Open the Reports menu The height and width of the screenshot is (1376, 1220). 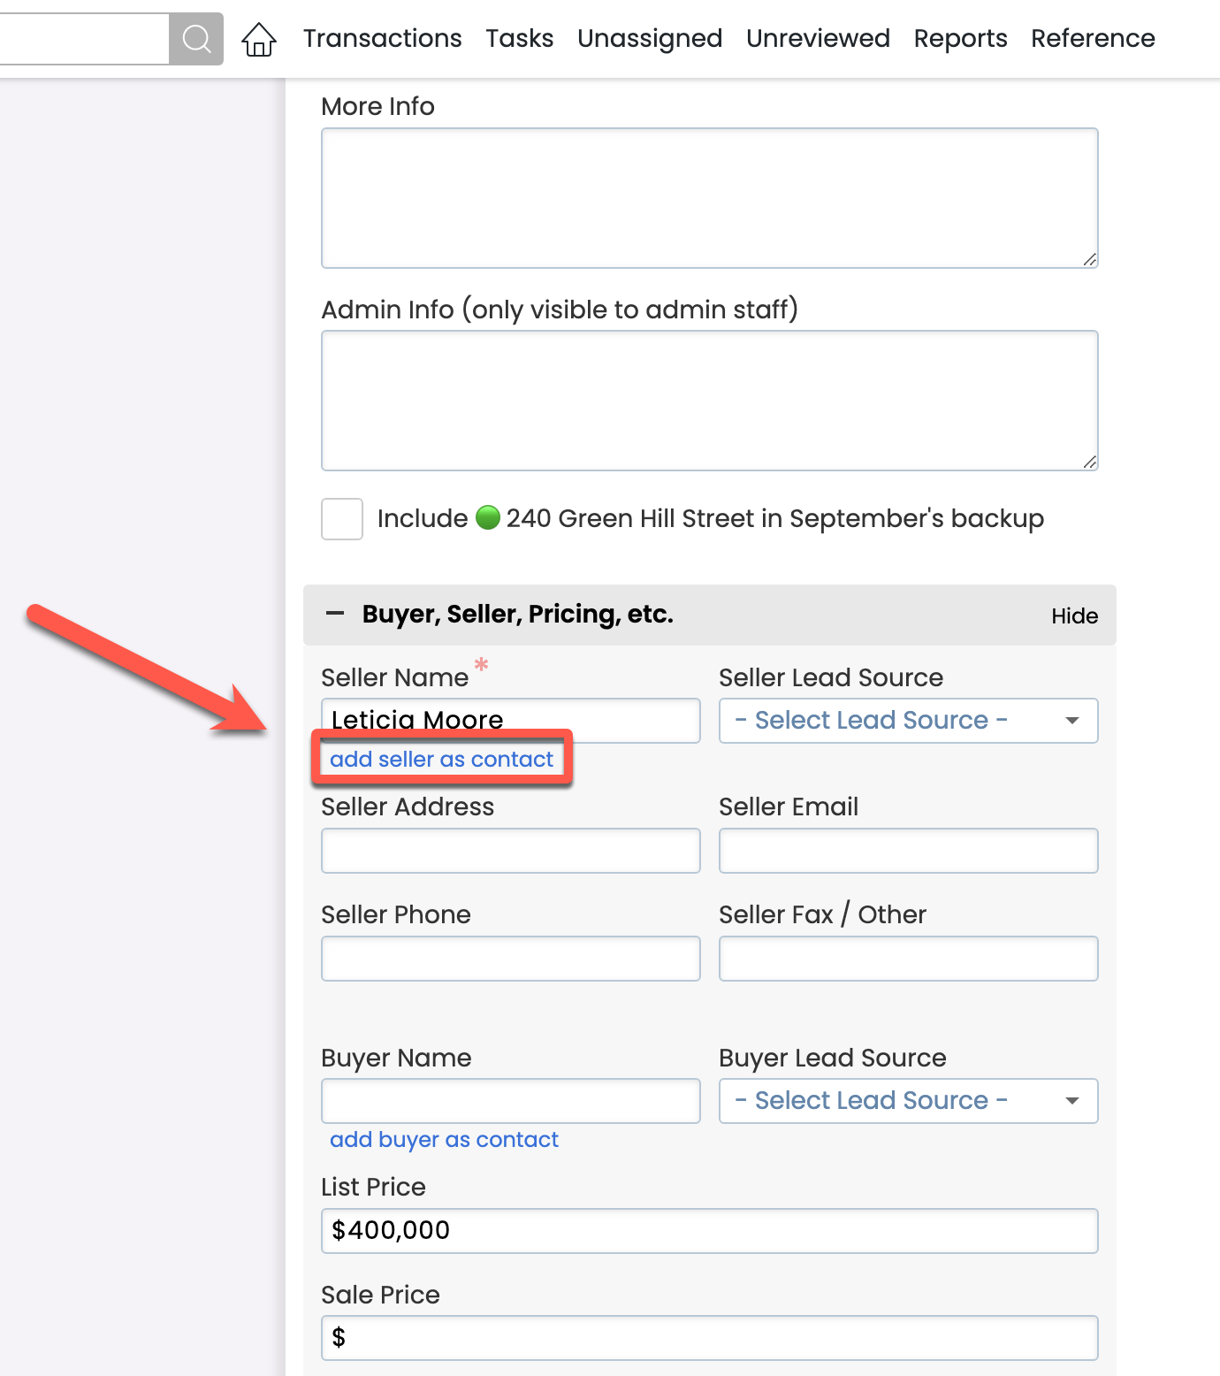point(960,39)
